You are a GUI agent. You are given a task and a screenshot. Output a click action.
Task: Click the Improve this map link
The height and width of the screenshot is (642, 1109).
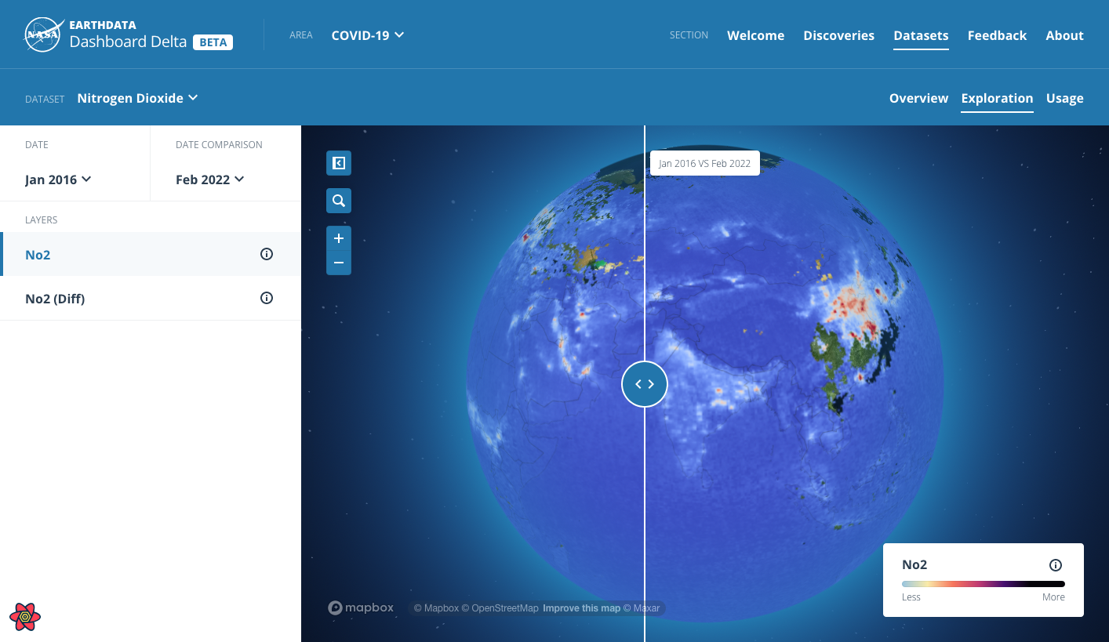click(581, 608)
